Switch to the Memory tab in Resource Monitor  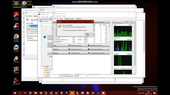(67, 19)
